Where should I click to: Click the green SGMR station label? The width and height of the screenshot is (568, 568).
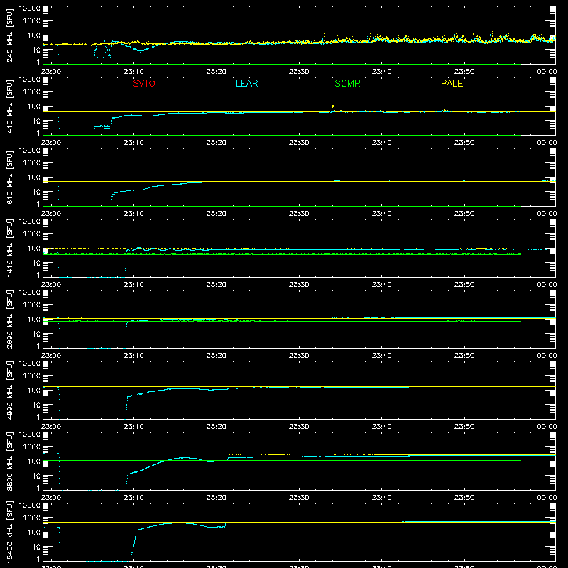point(347,83)
